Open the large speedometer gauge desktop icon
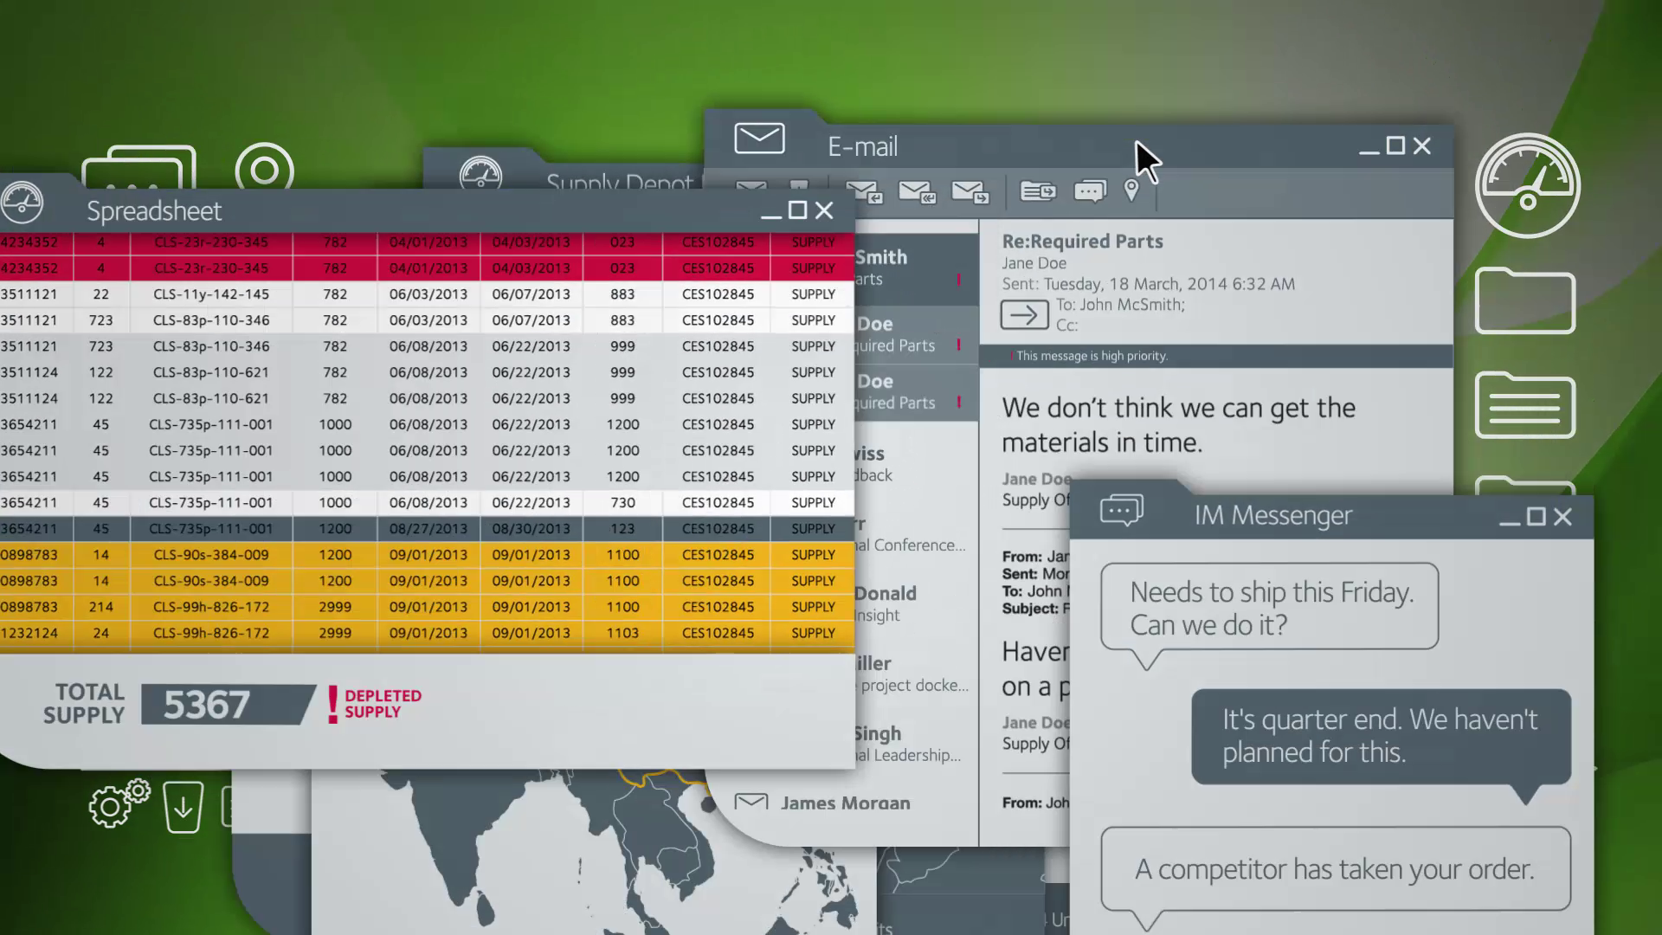Image resolution: width=1662 pixels, height=935 pixels. (1527, 185)
